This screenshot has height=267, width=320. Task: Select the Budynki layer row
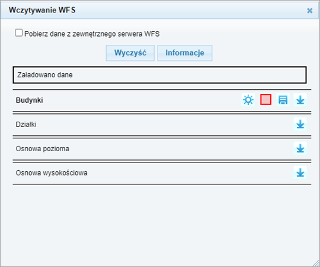coord(162,100)
